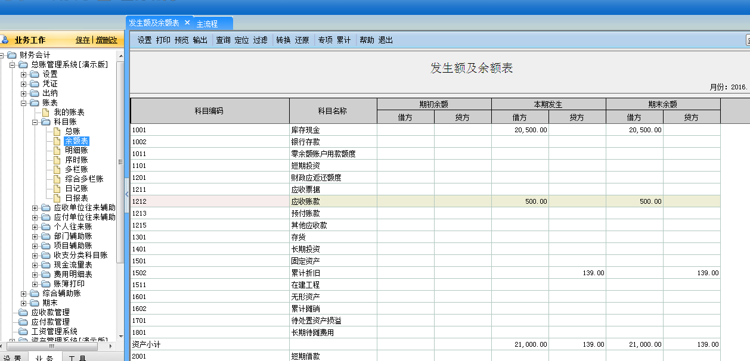Click the 明细账 page icon
Viewport: 750px width, 361px height.
pyautogui.click(x=57, y=150)
